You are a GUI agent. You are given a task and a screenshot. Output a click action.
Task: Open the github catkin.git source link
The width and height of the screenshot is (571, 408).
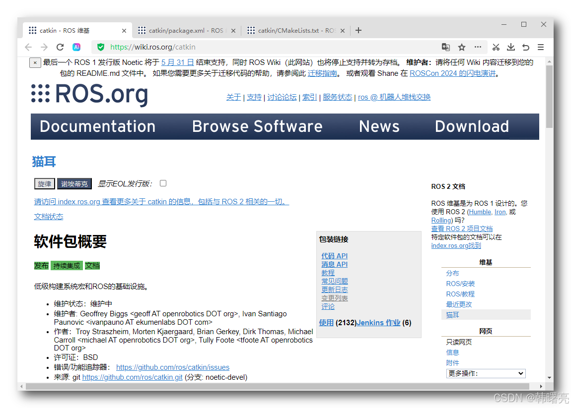click(x=132, y=377)
